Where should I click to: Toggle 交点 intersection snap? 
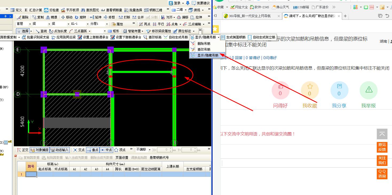click(x=79, y=150)
